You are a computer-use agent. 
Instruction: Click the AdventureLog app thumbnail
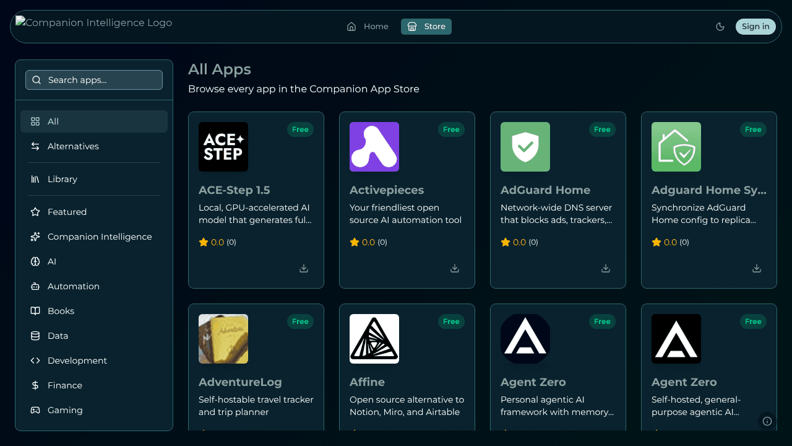pos(223,339)
